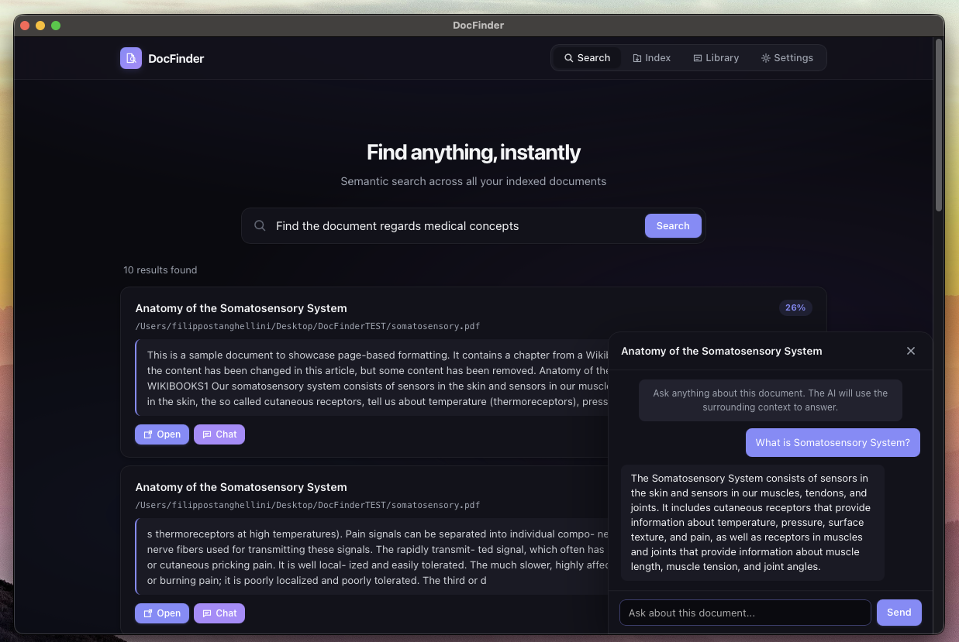The width and height of the screenshot is (959, 642).
Task: Open the Index tab
Action: coord(652,58)
